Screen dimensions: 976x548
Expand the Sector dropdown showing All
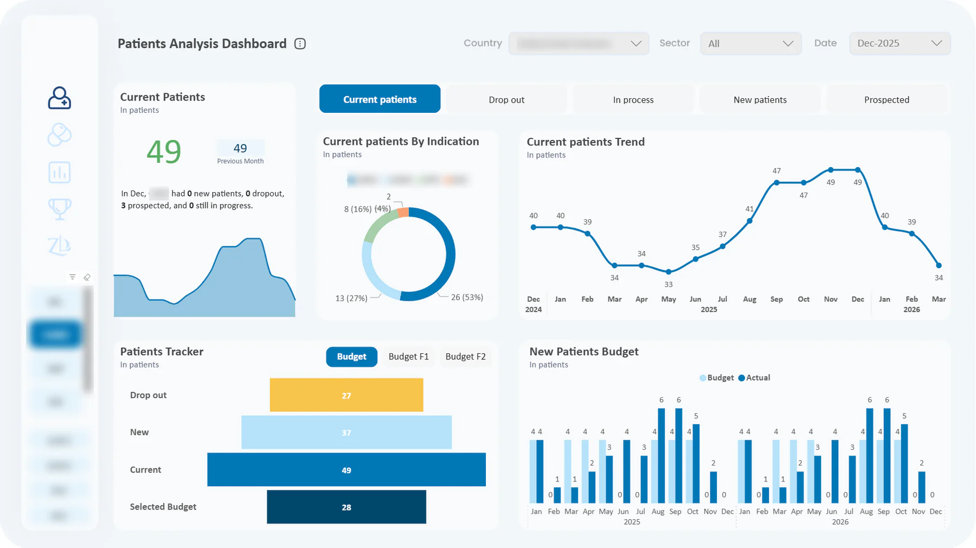click(750, 43)
